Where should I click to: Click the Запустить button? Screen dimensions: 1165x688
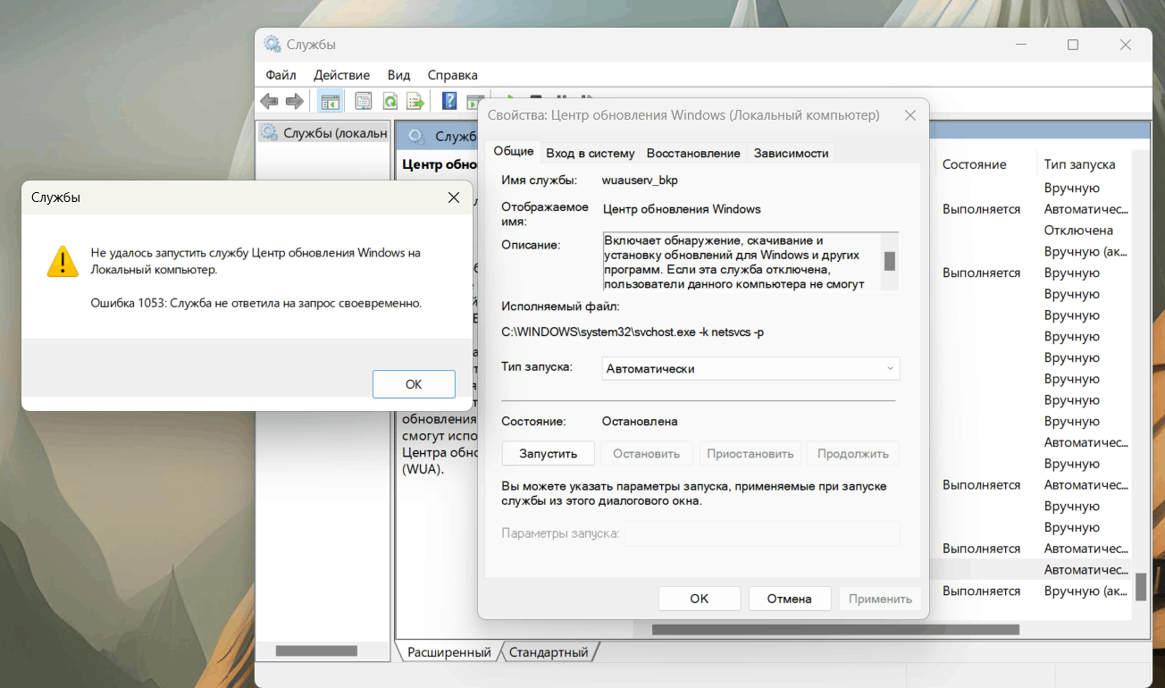tap(549, 453)
